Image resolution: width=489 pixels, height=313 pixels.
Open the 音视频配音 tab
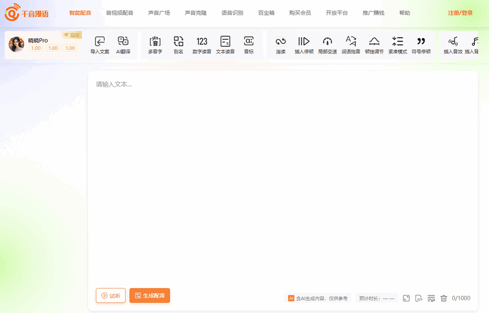click(x=120, y=13)
